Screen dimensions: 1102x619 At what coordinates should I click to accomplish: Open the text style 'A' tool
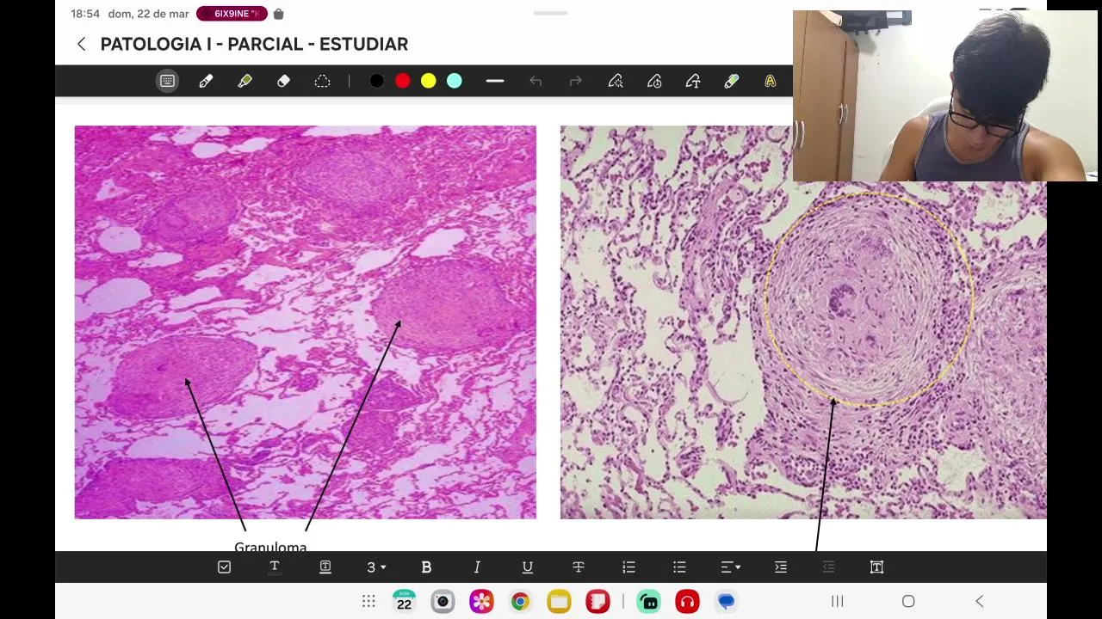coord(770,81)
